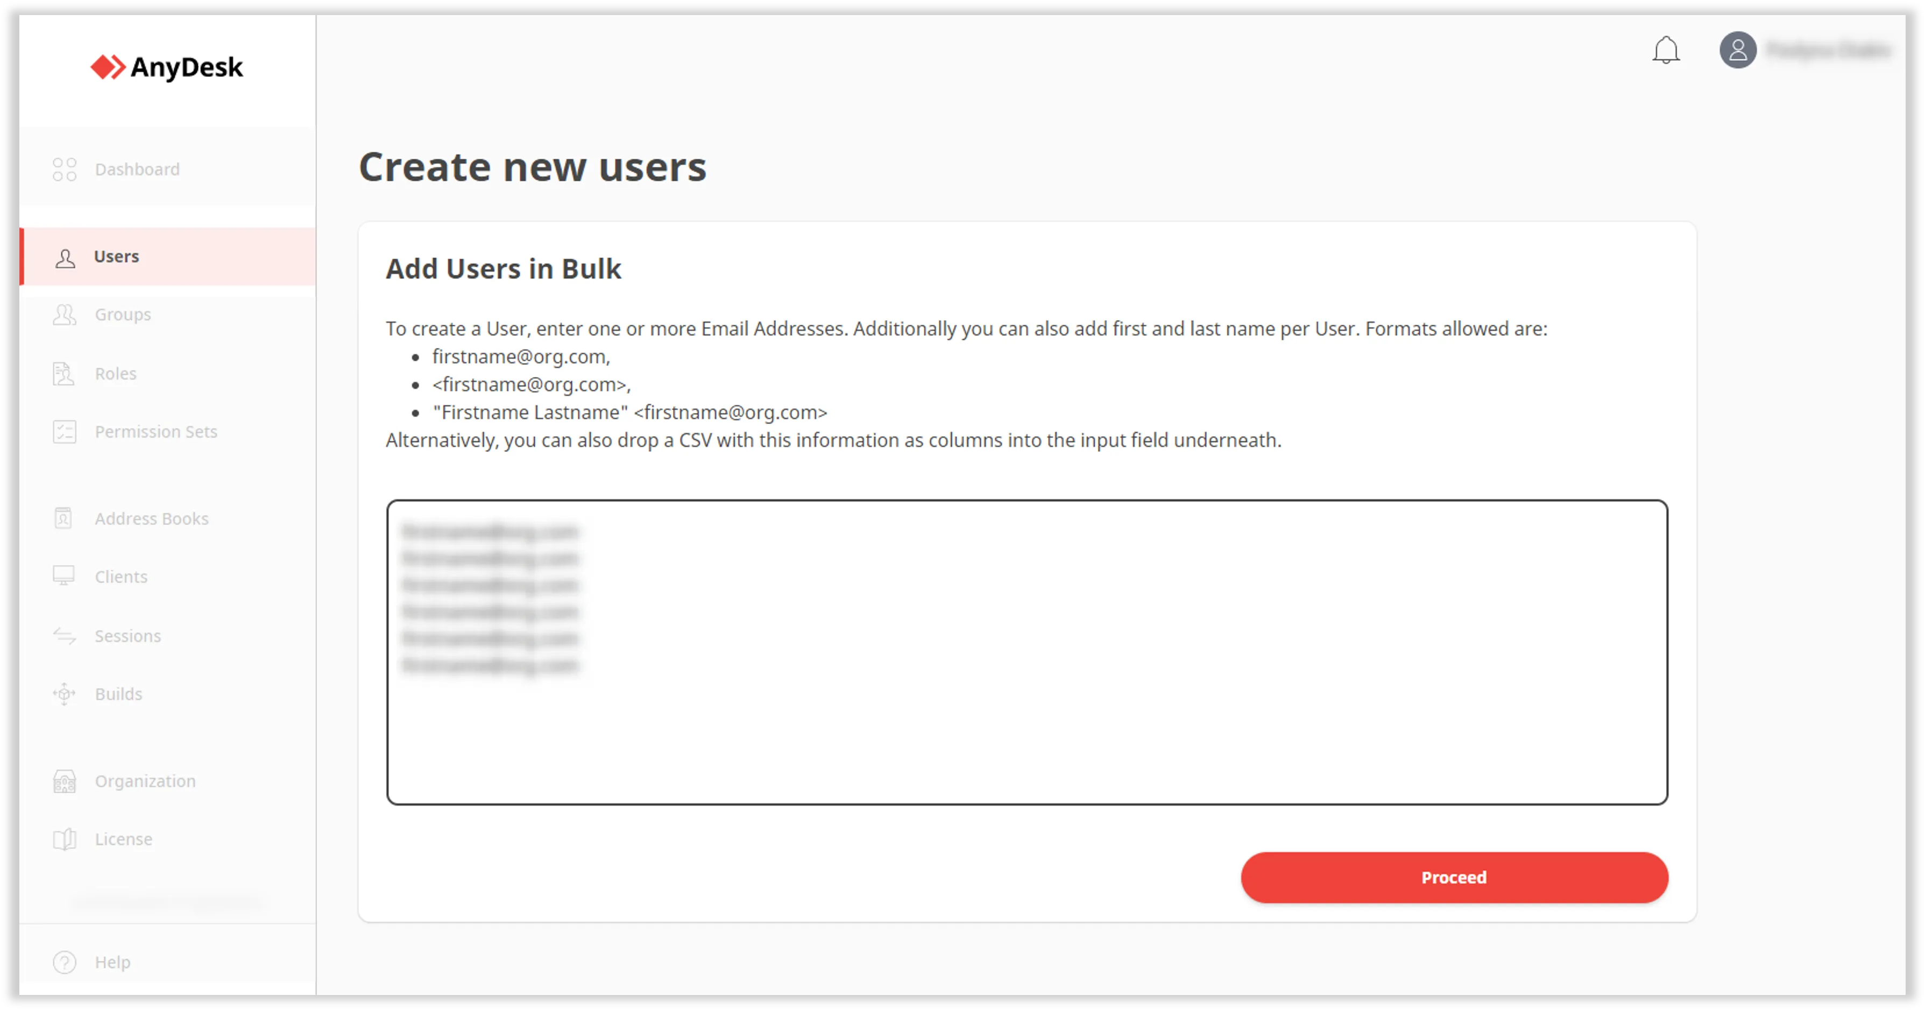Click the Sessions arrows icon

tap(64, 636)
